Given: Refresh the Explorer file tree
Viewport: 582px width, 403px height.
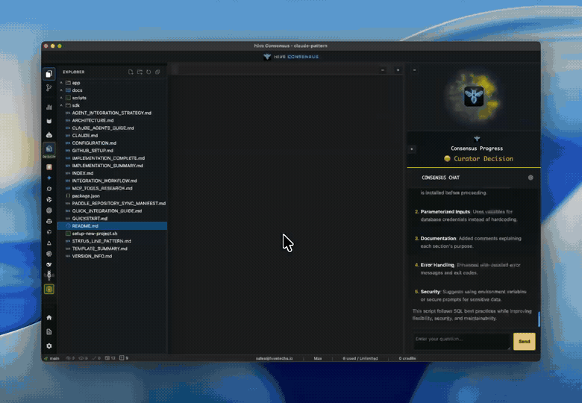Looking at the screenshot, I should point(148,72).
